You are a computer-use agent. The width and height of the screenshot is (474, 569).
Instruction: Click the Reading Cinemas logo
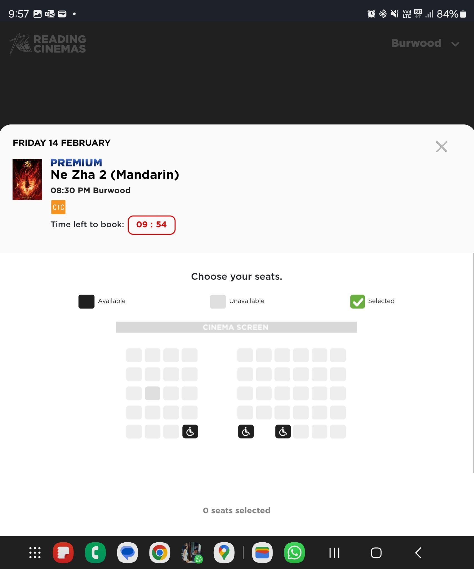pos(48,44)
